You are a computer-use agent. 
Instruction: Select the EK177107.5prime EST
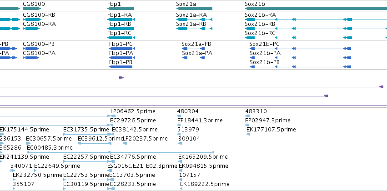click(248, 134)
